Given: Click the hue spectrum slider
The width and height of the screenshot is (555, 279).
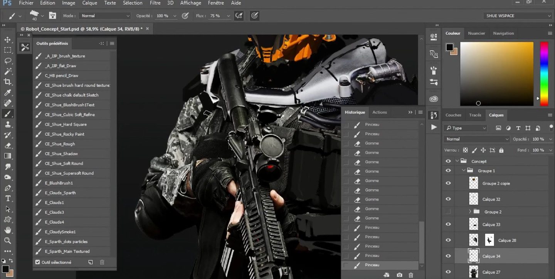Looking at the screenshot, I should (x=544, y=74).
